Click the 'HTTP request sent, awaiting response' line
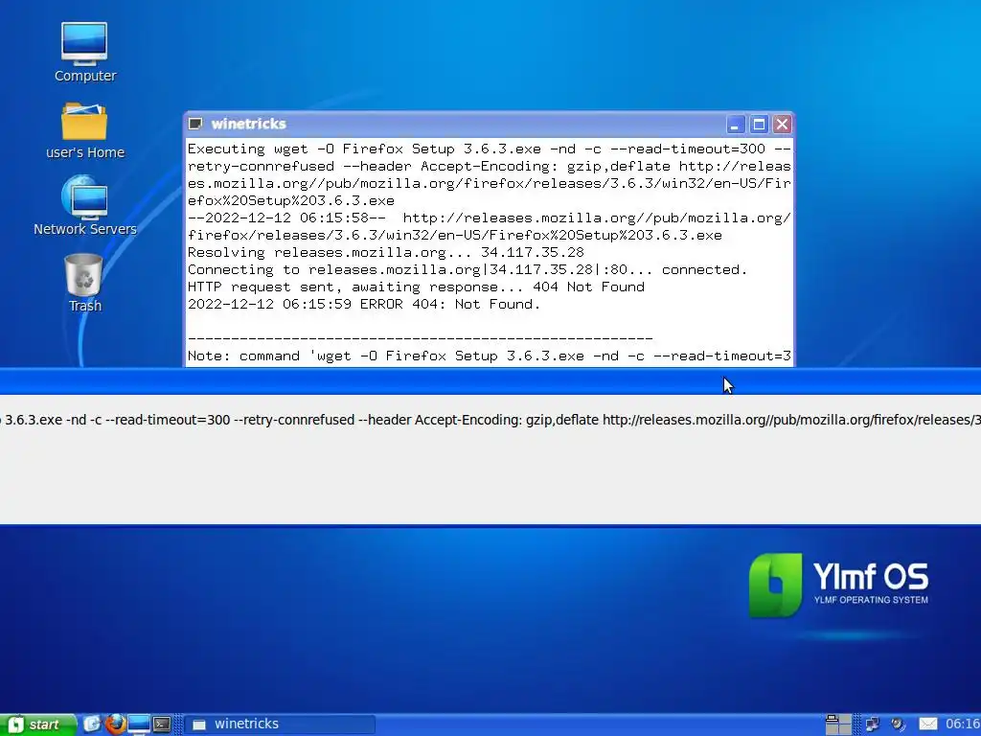This screenshot has height=736, width=981. (416, 287)
